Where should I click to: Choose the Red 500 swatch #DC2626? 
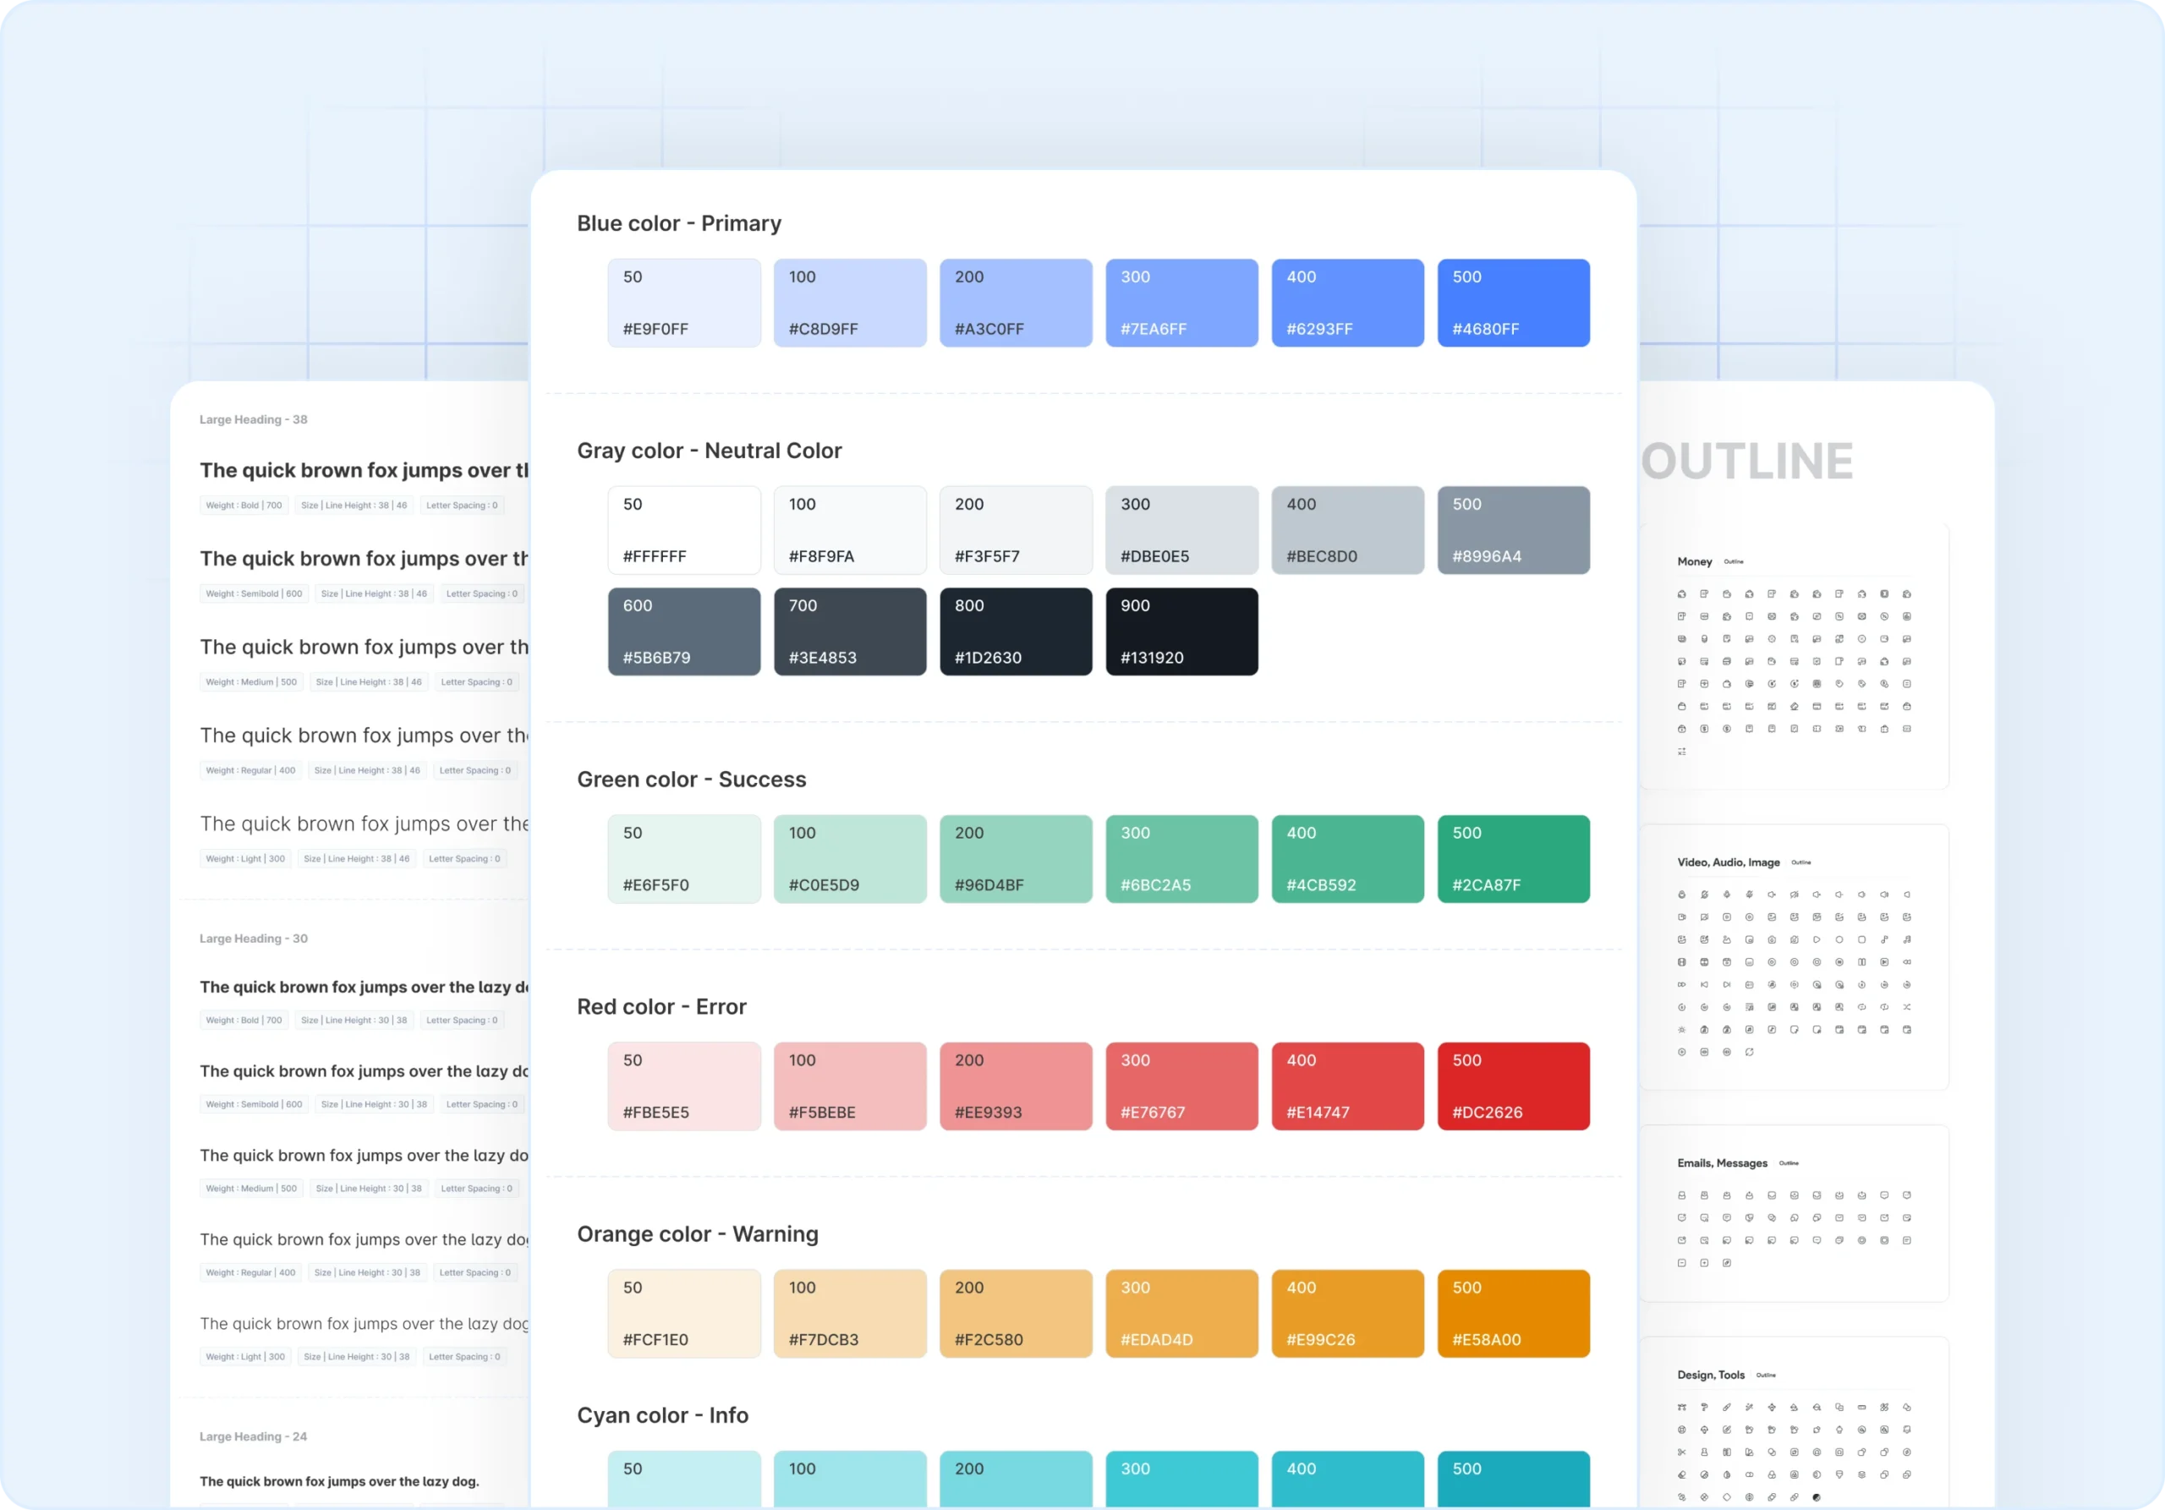1512,1086
